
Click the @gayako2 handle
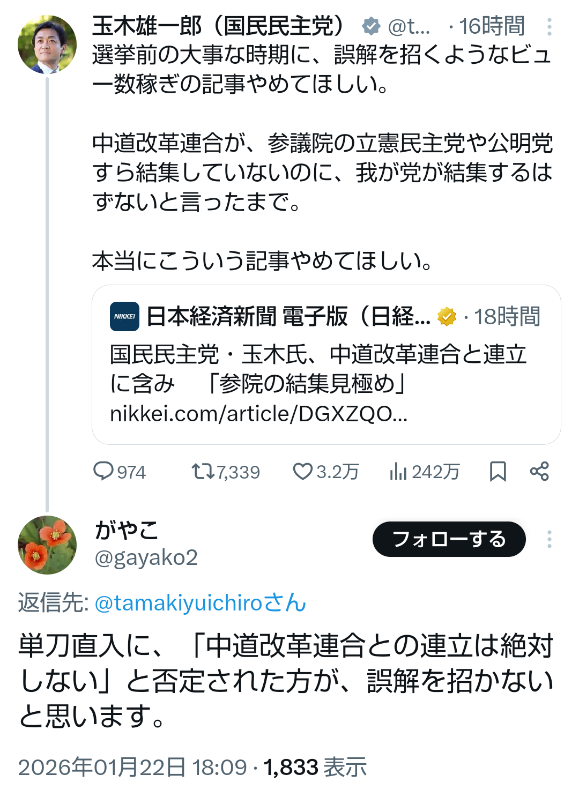pos(146,558)
